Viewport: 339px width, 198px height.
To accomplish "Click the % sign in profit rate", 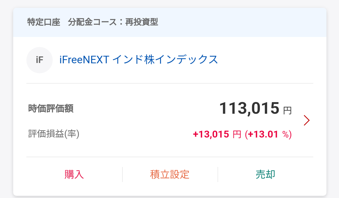I will (x=286, y=135).
